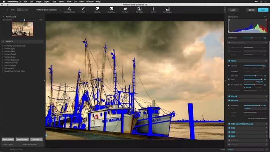Open the Edit menu
Viewport: 270px width, 152px height.
[x=32, y=2]
